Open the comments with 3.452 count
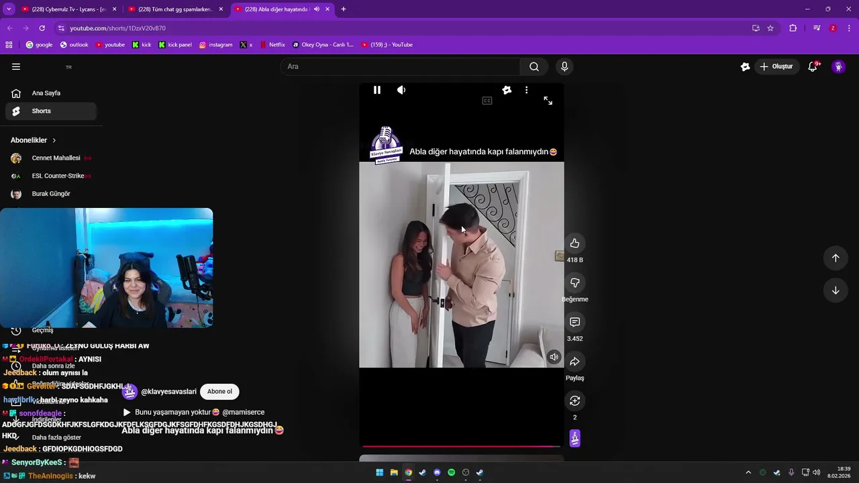 pyautogui.click(x=574, y=323)
